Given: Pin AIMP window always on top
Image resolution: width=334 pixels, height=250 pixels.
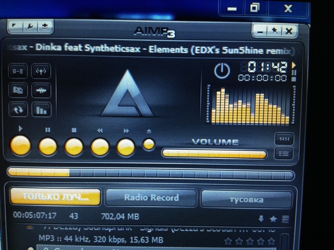Looking at the screenshot, I should pos(275,31).
